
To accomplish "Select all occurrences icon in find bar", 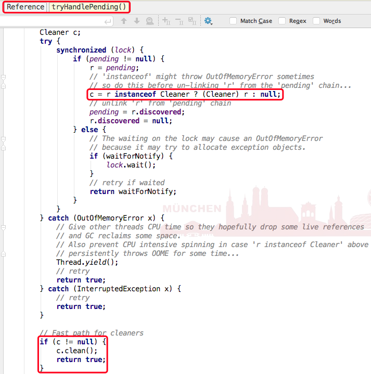I will (x=192, y=21).
